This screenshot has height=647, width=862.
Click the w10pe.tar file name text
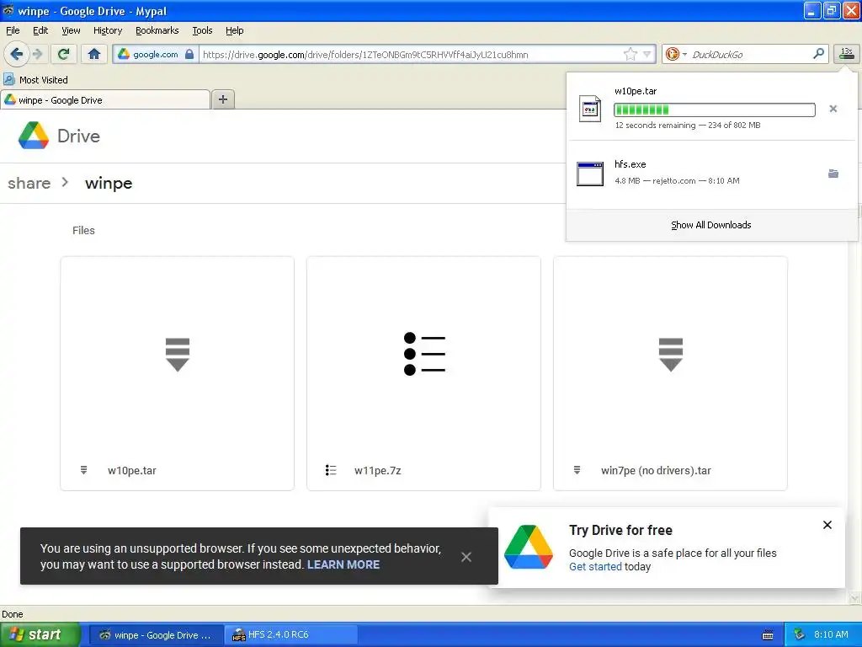[x=132, y=470]
